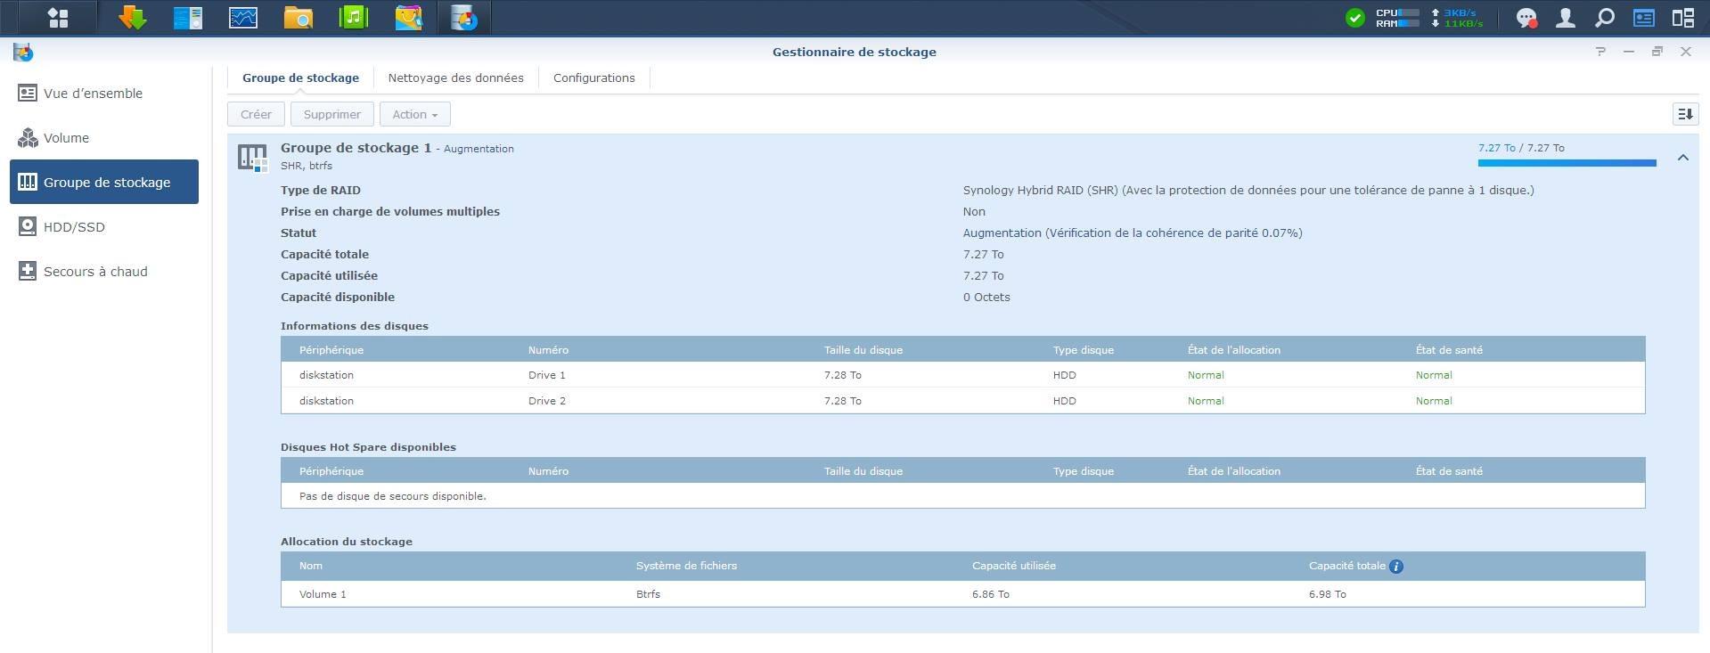The height and width of the screenshot is (653, 1710).
Task: Select the Drive 2 disk row
Action: tap(962, 401)
